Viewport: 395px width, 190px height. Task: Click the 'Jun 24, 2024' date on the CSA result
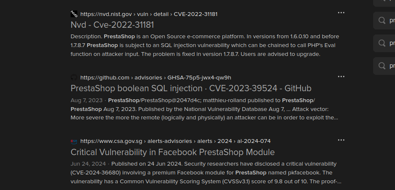[x=88, y=164]
